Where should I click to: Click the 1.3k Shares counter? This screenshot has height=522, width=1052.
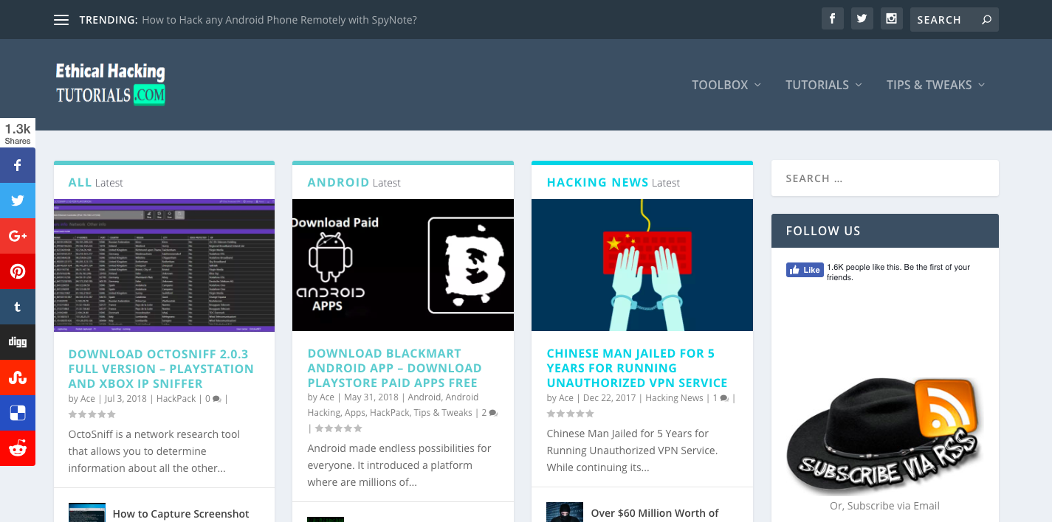(x=18, y=133)
